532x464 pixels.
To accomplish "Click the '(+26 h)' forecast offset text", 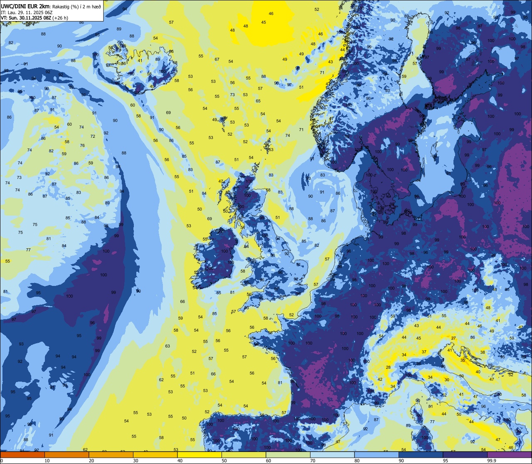I will [x=61, y=18].
